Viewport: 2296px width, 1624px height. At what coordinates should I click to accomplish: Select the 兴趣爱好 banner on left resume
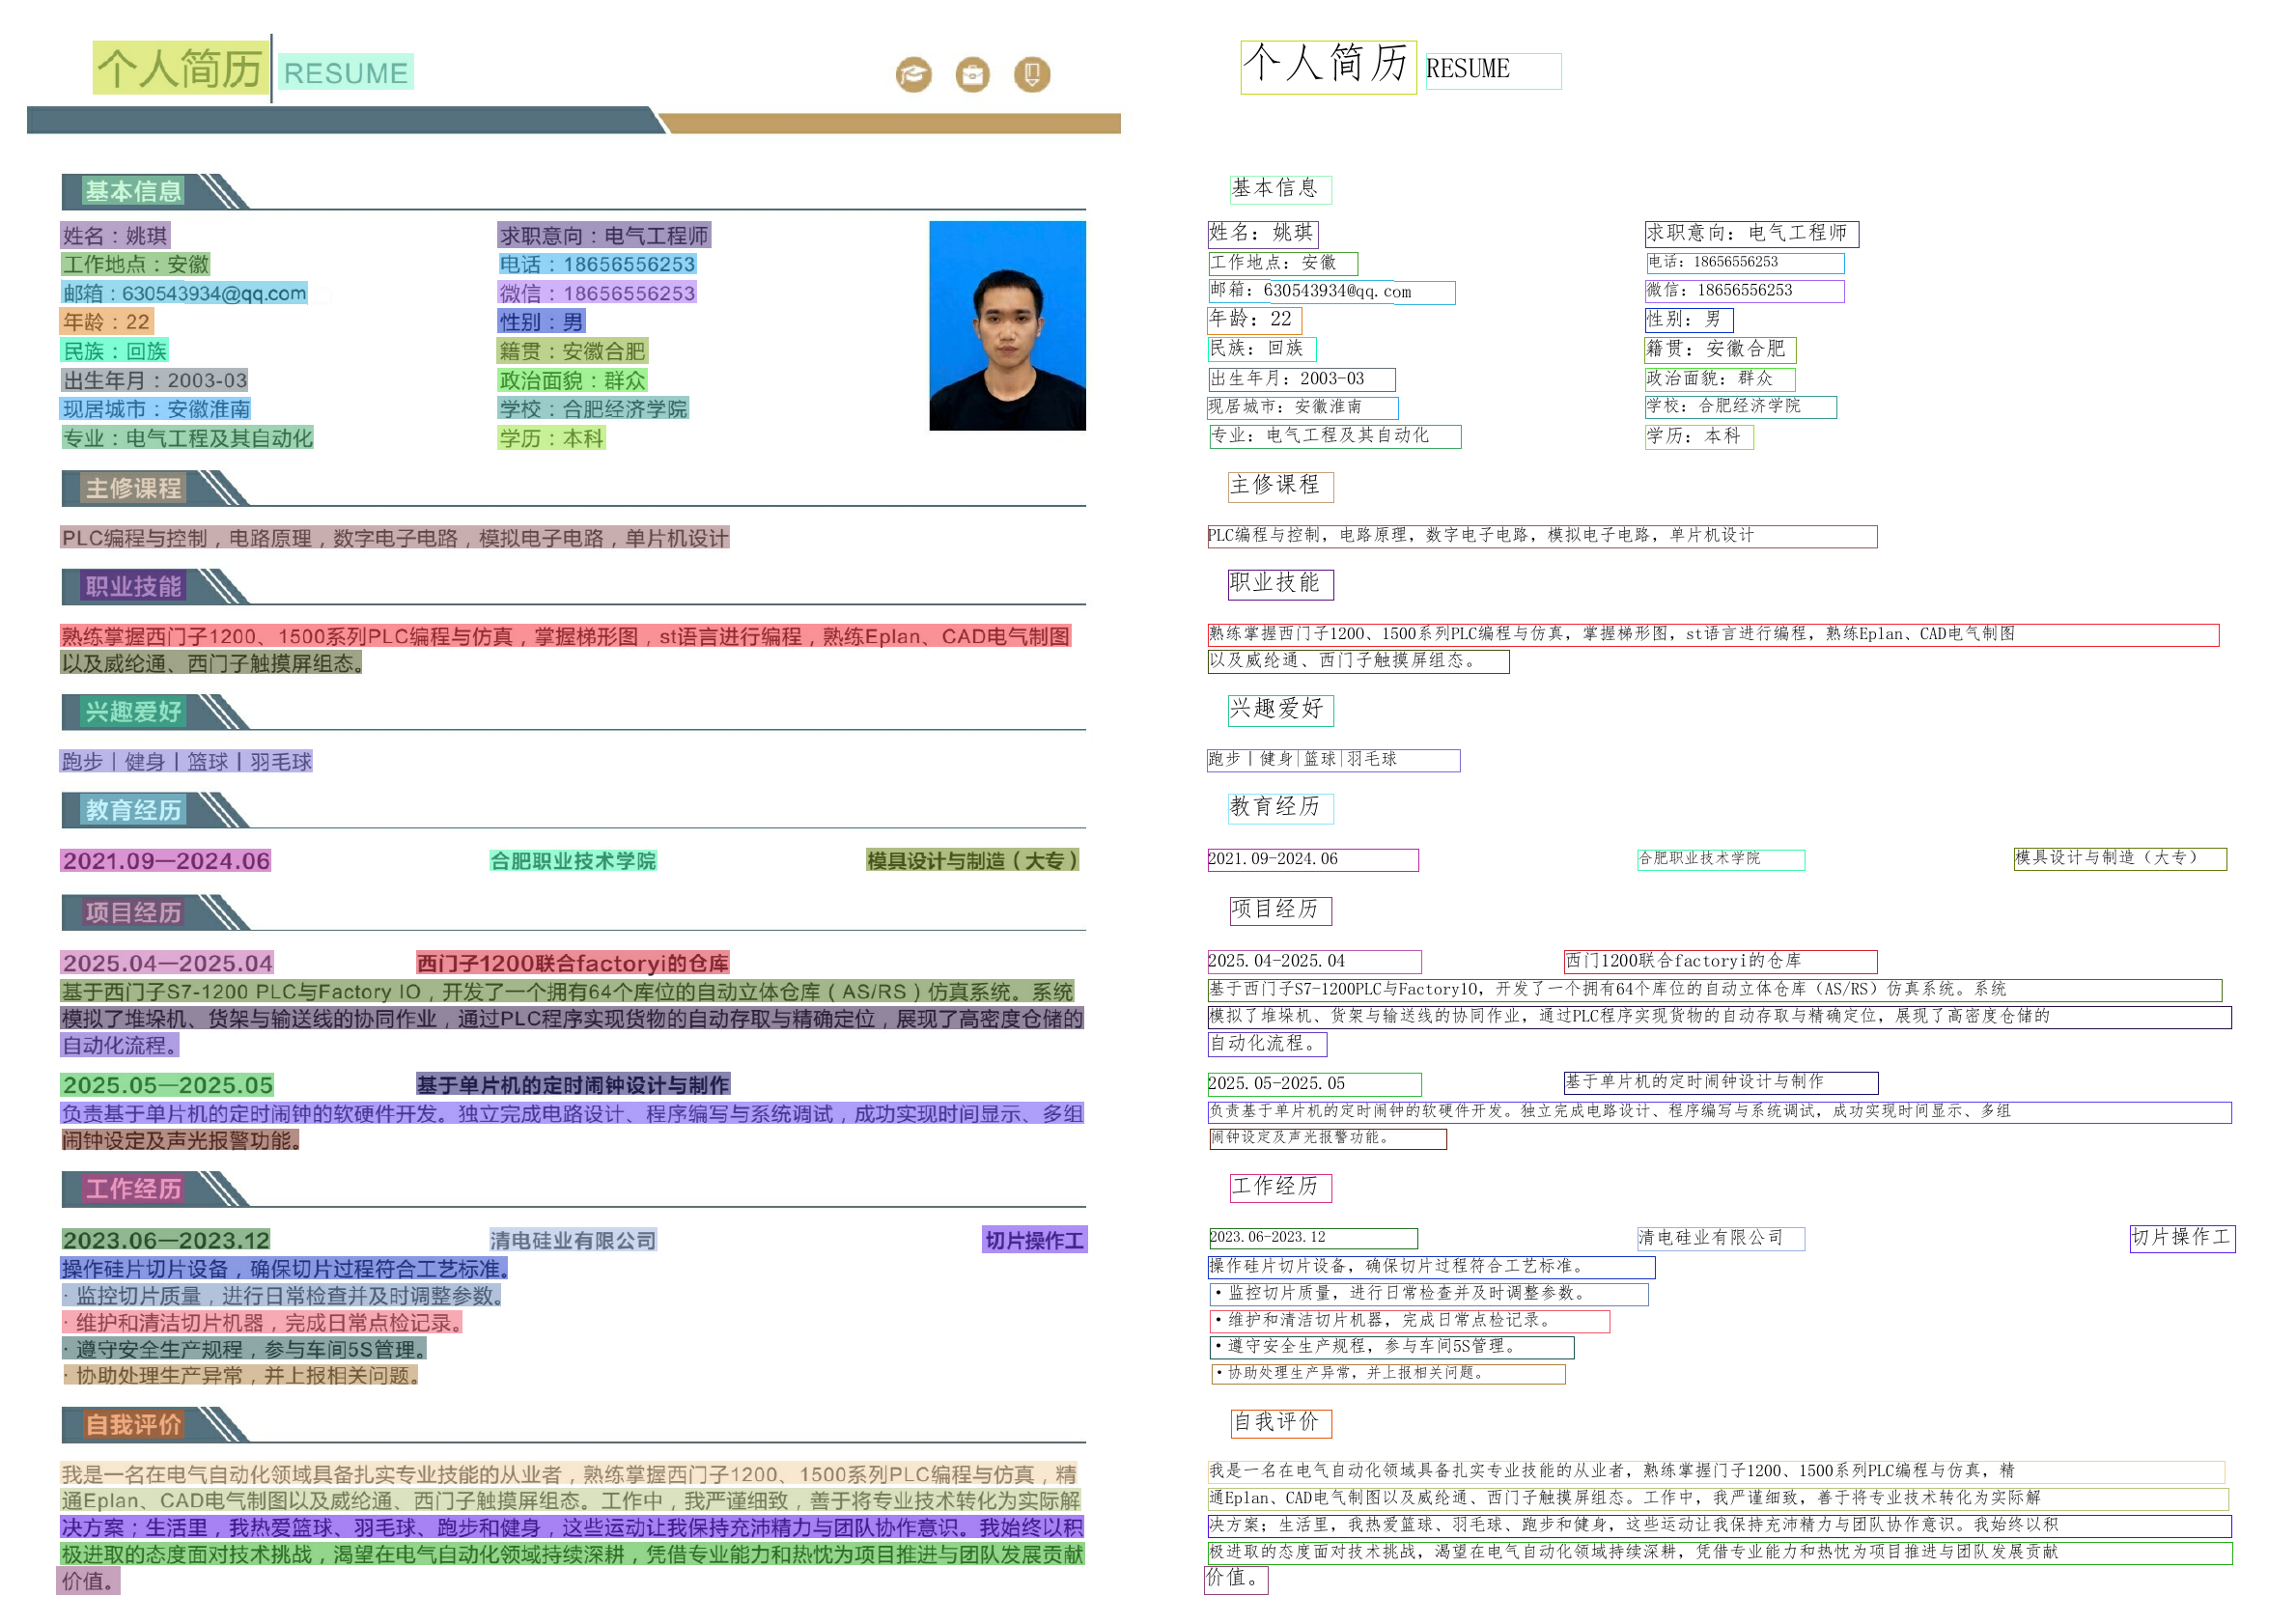133,712
